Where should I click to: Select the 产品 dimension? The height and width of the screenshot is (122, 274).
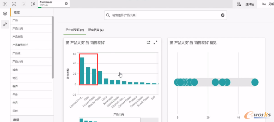pyautogui.click(x=31, y=20)
